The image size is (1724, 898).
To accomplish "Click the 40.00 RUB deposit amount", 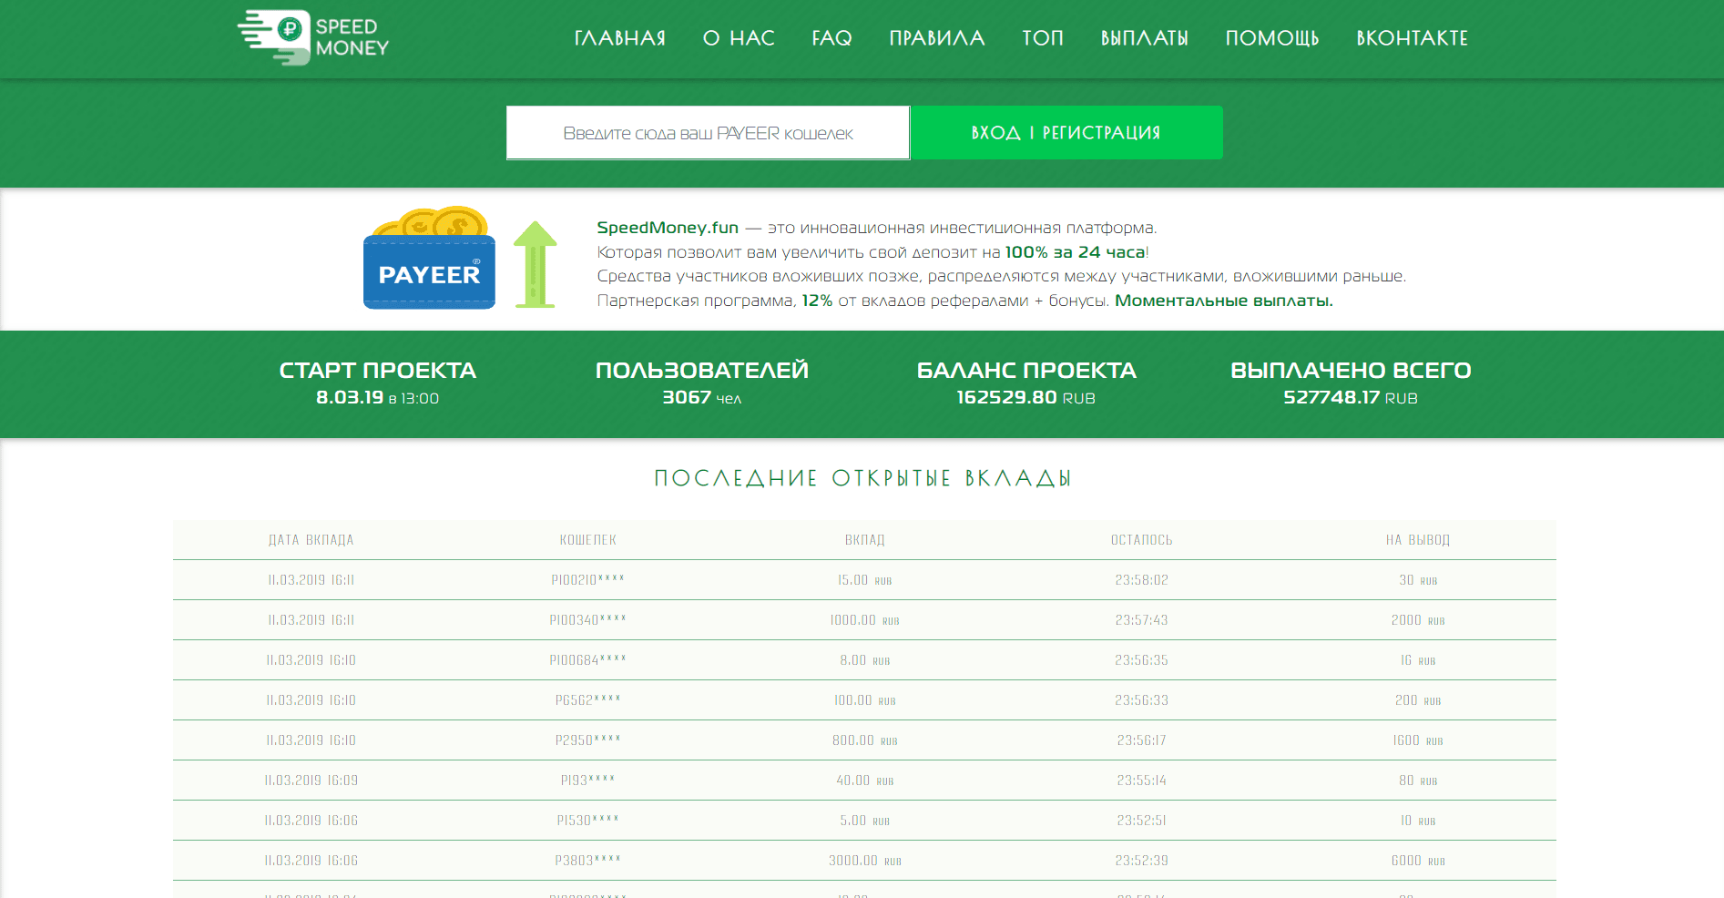I will coord(865,781).
